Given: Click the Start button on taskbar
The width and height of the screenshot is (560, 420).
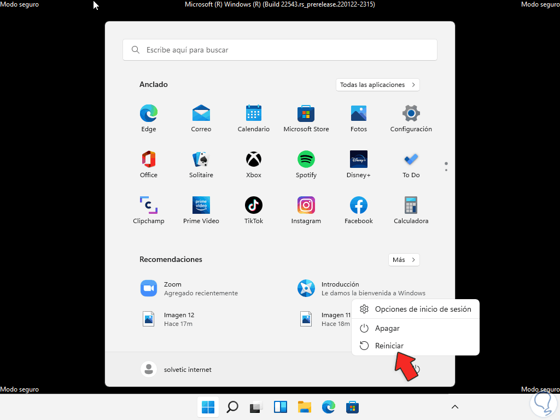Looking at the screenshot, I should (x=208, y=407).
